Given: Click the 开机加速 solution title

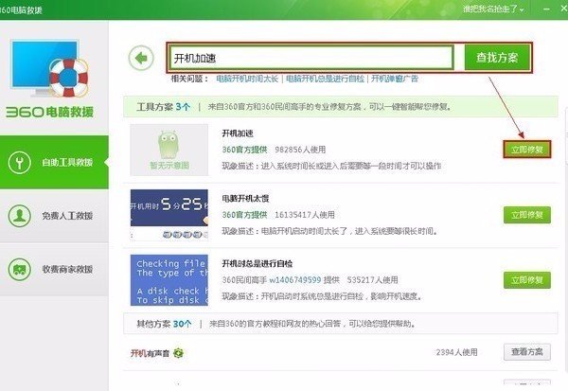Looking at the screenshot, I should tap(238, 133).
